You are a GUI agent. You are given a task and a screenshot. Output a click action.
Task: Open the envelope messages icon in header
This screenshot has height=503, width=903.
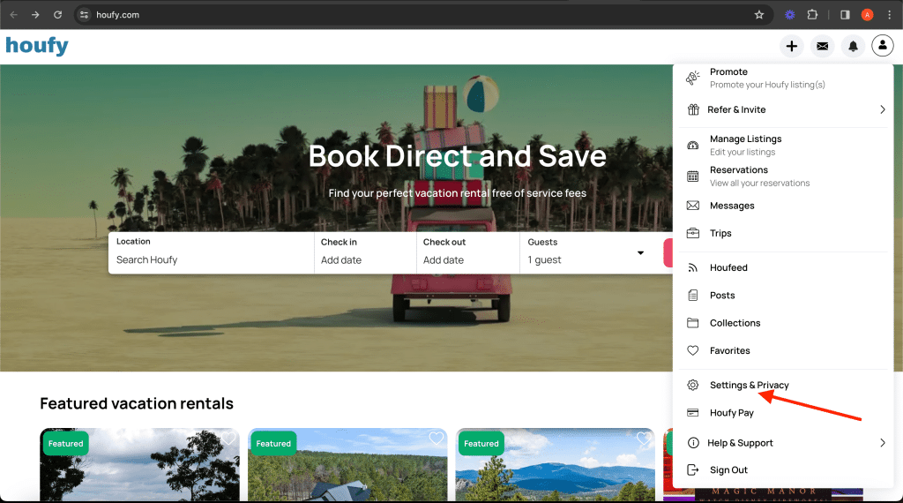(823, 46)
